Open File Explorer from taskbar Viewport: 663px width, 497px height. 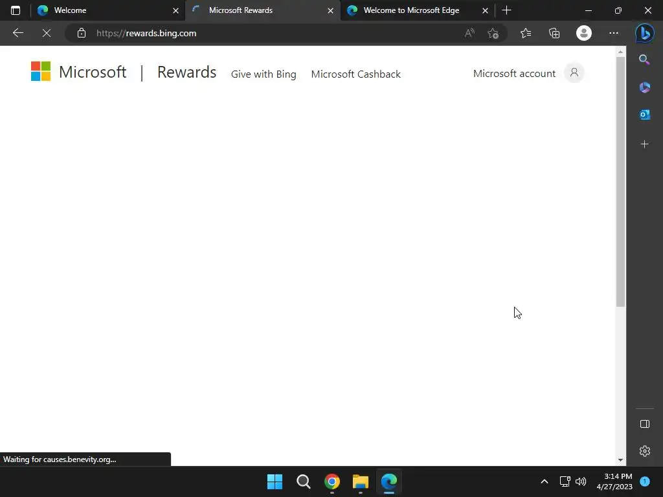[360, 481]
